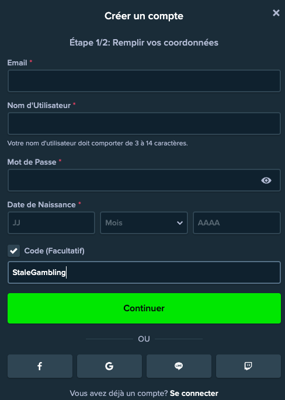This screenshot has width=285, height=400.
Task: Sign up with the Twitch icon button
Action: pyautogui.click(x=248, y=366)
